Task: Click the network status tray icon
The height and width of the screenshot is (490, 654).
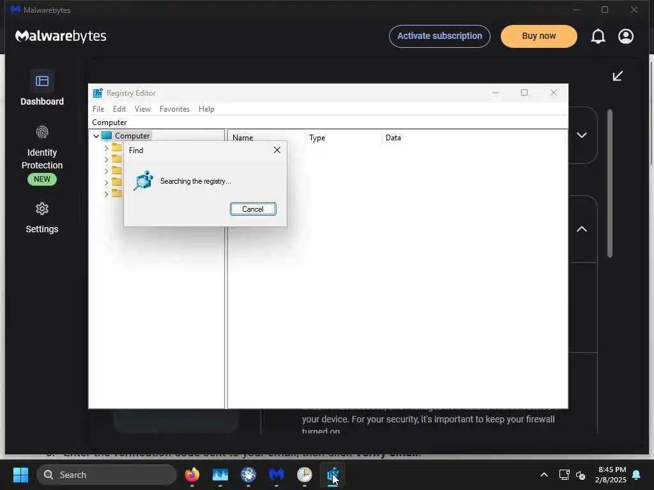Action: coord(564,475)
